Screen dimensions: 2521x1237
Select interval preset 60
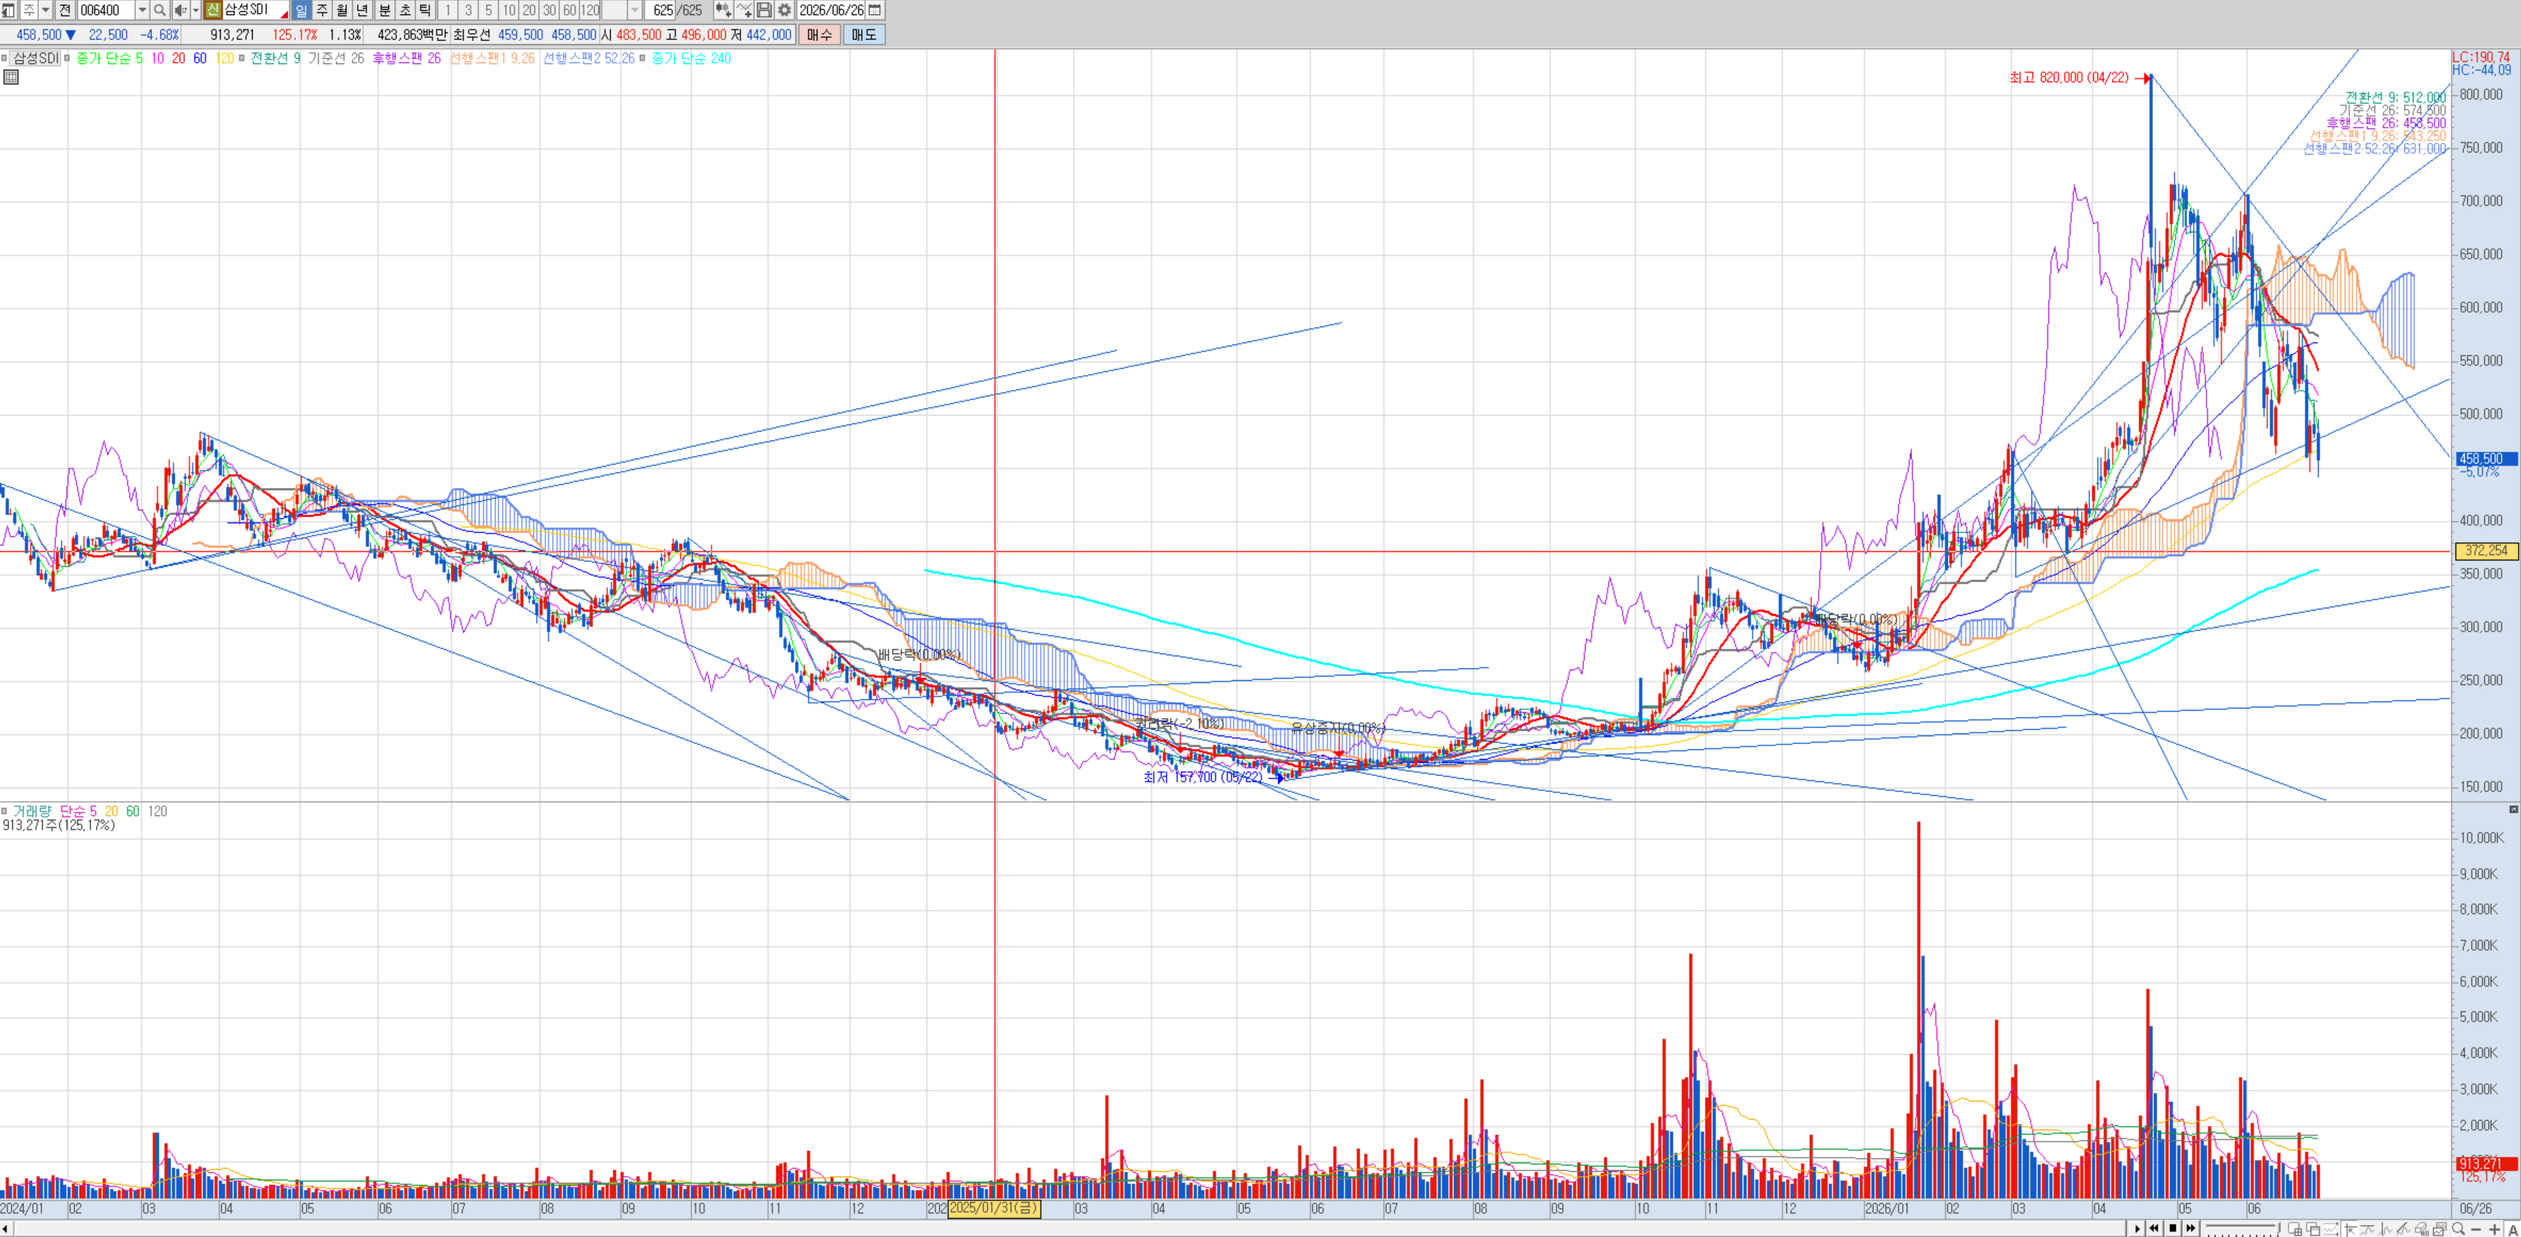570,10
